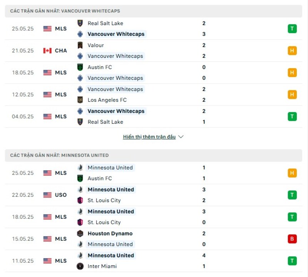The width and height of the screenshot is (308, 277).
Task: Click the Valour team crest icon
Action: click(x=80, y=45)
